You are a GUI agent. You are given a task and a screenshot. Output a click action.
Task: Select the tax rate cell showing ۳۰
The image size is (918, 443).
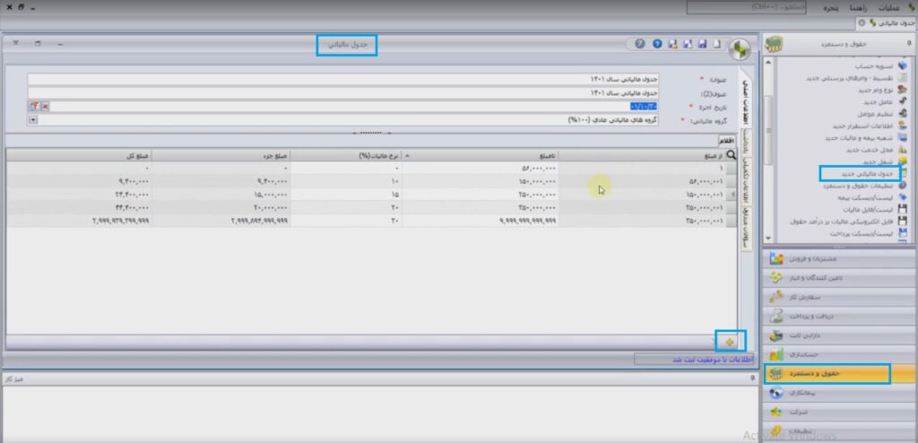(x=346, y=221)
